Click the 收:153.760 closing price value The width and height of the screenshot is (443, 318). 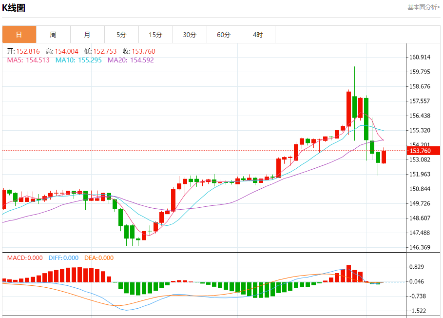pos(139,51)
